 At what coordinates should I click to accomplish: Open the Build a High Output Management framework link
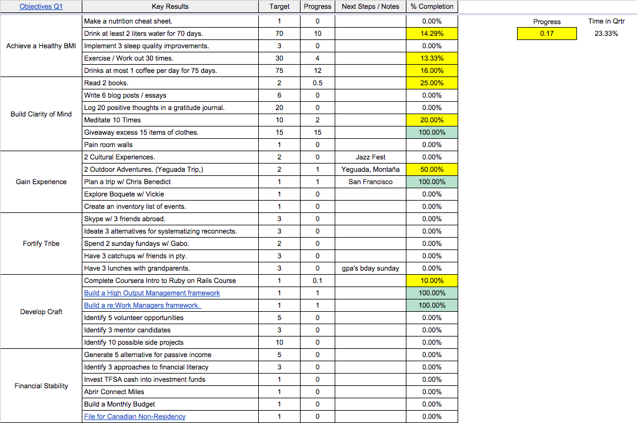pos(152,293)
